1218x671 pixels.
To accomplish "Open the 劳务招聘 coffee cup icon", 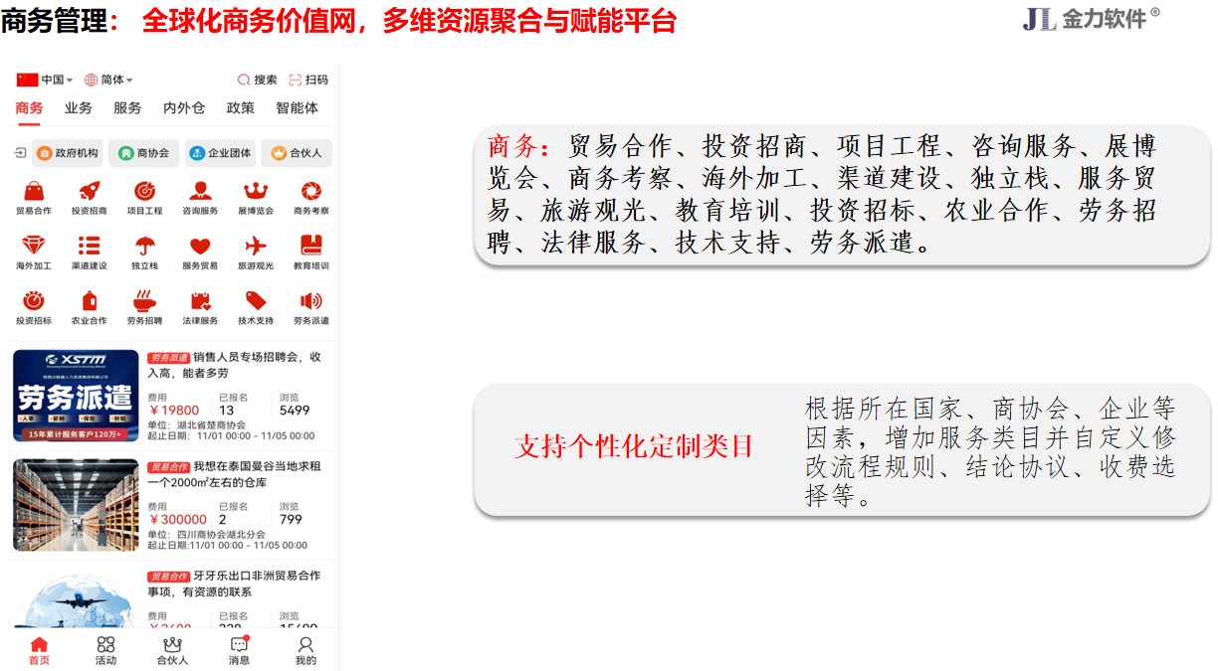I will [x=144, y=302].
